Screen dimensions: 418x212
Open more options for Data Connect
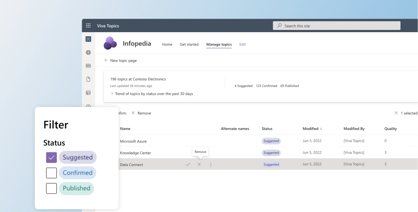(211, 165)
